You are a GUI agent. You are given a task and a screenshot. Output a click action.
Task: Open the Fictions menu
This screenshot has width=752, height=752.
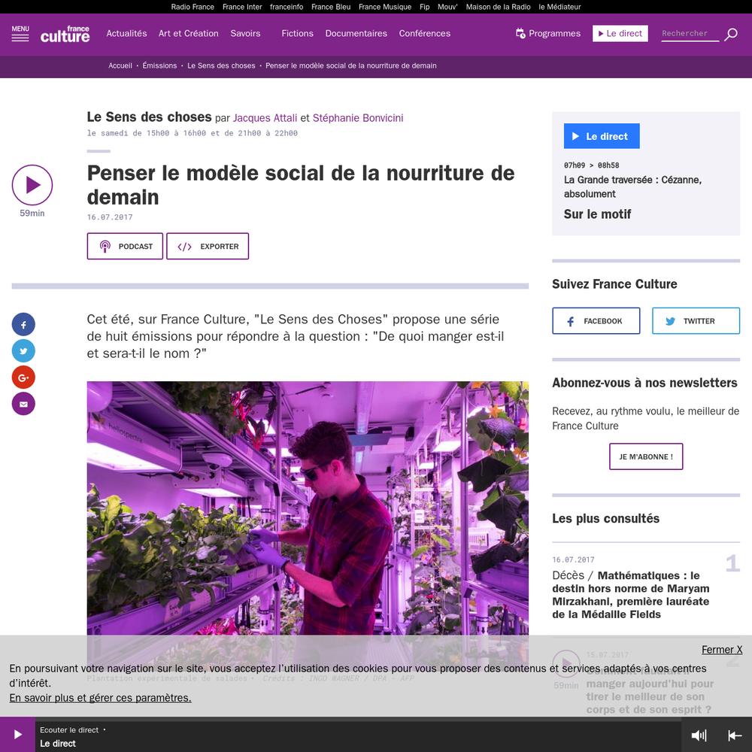pos(297,34)
